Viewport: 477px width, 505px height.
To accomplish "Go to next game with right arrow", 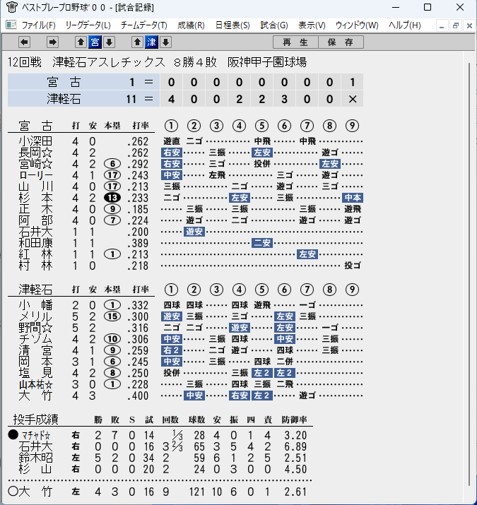I will coord(52,42).
